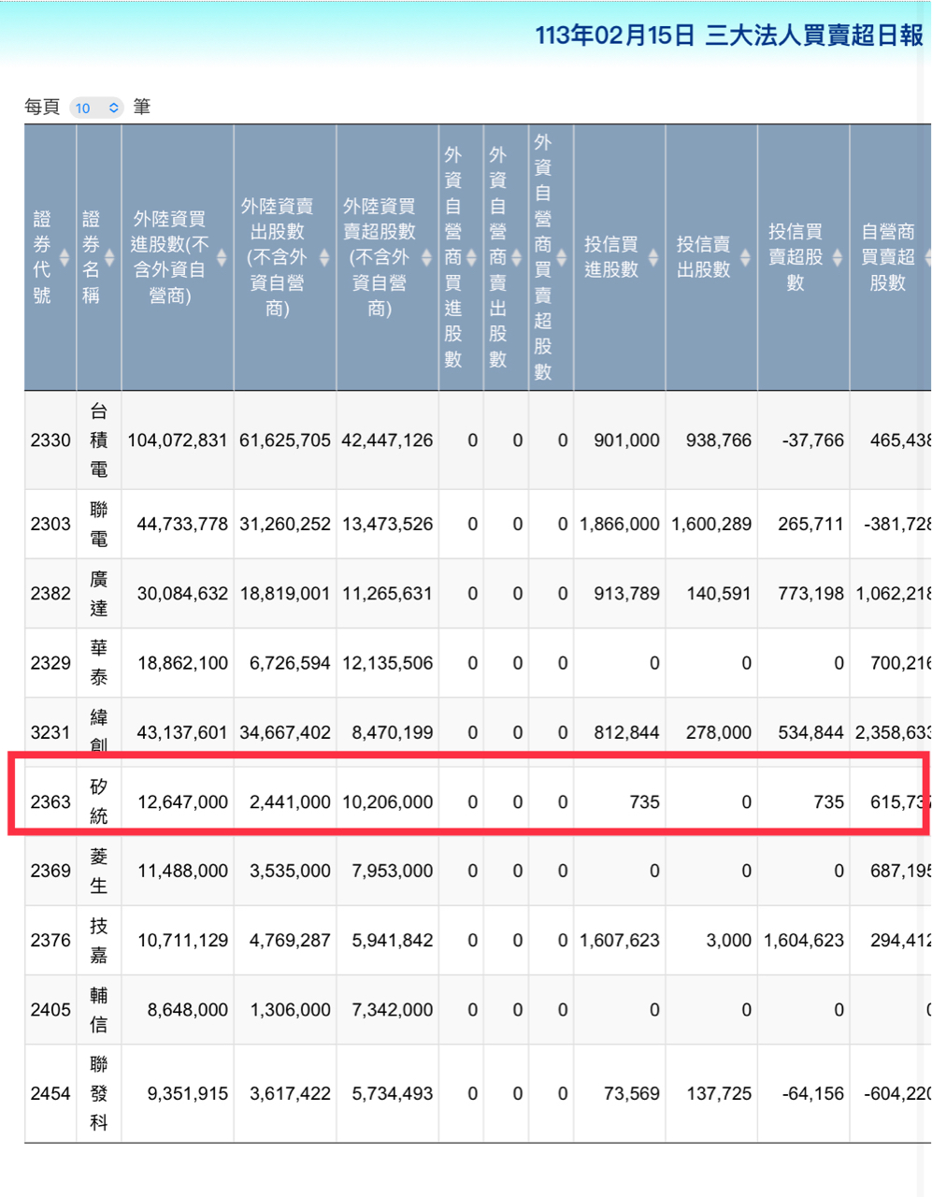
Task: Select stock name 技嘉 cell
Action: click(x=99, y=940)
